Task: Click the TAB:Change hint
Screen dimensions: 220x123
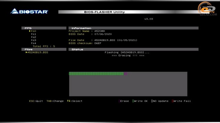Action: 55,101
